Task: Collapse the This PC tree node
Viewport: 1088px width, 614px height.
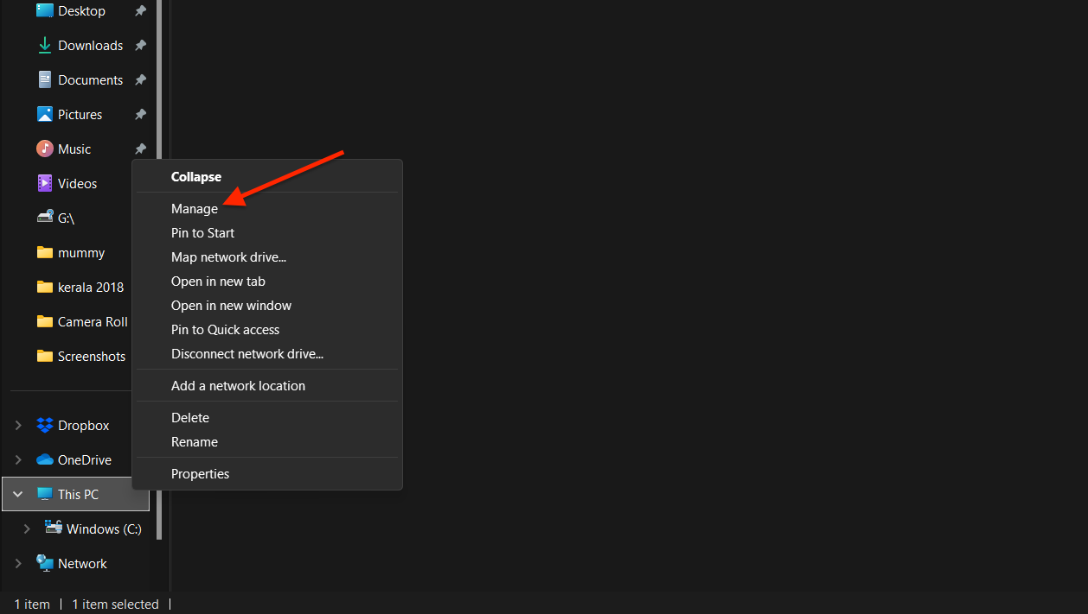Action: point(18,495)
